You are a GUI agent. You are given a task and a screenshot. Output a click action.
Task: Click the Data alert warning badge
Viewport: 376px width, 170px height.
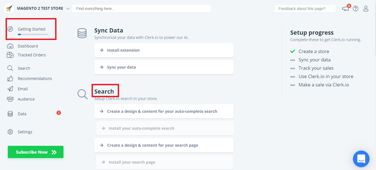point(59,113)
